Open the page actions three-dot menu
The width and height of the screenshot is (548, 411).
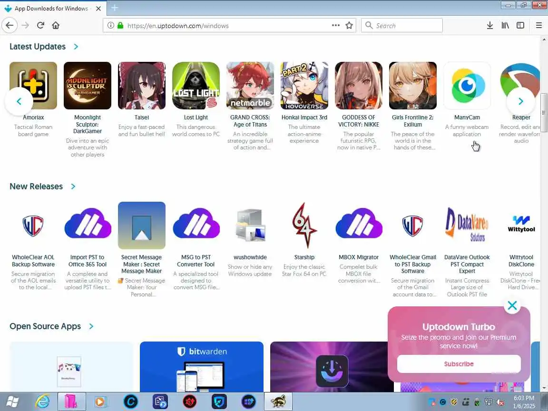tap(335, 25)
